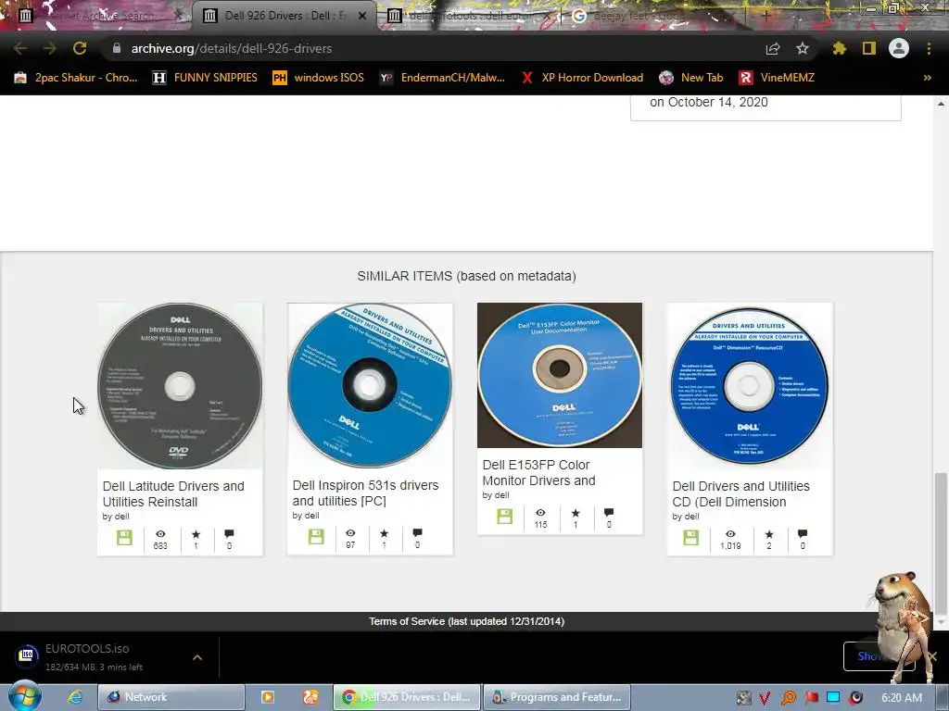The image size is (949, 711).
Task: Open windows ISOS bookmark
Action: click(319, 78)
